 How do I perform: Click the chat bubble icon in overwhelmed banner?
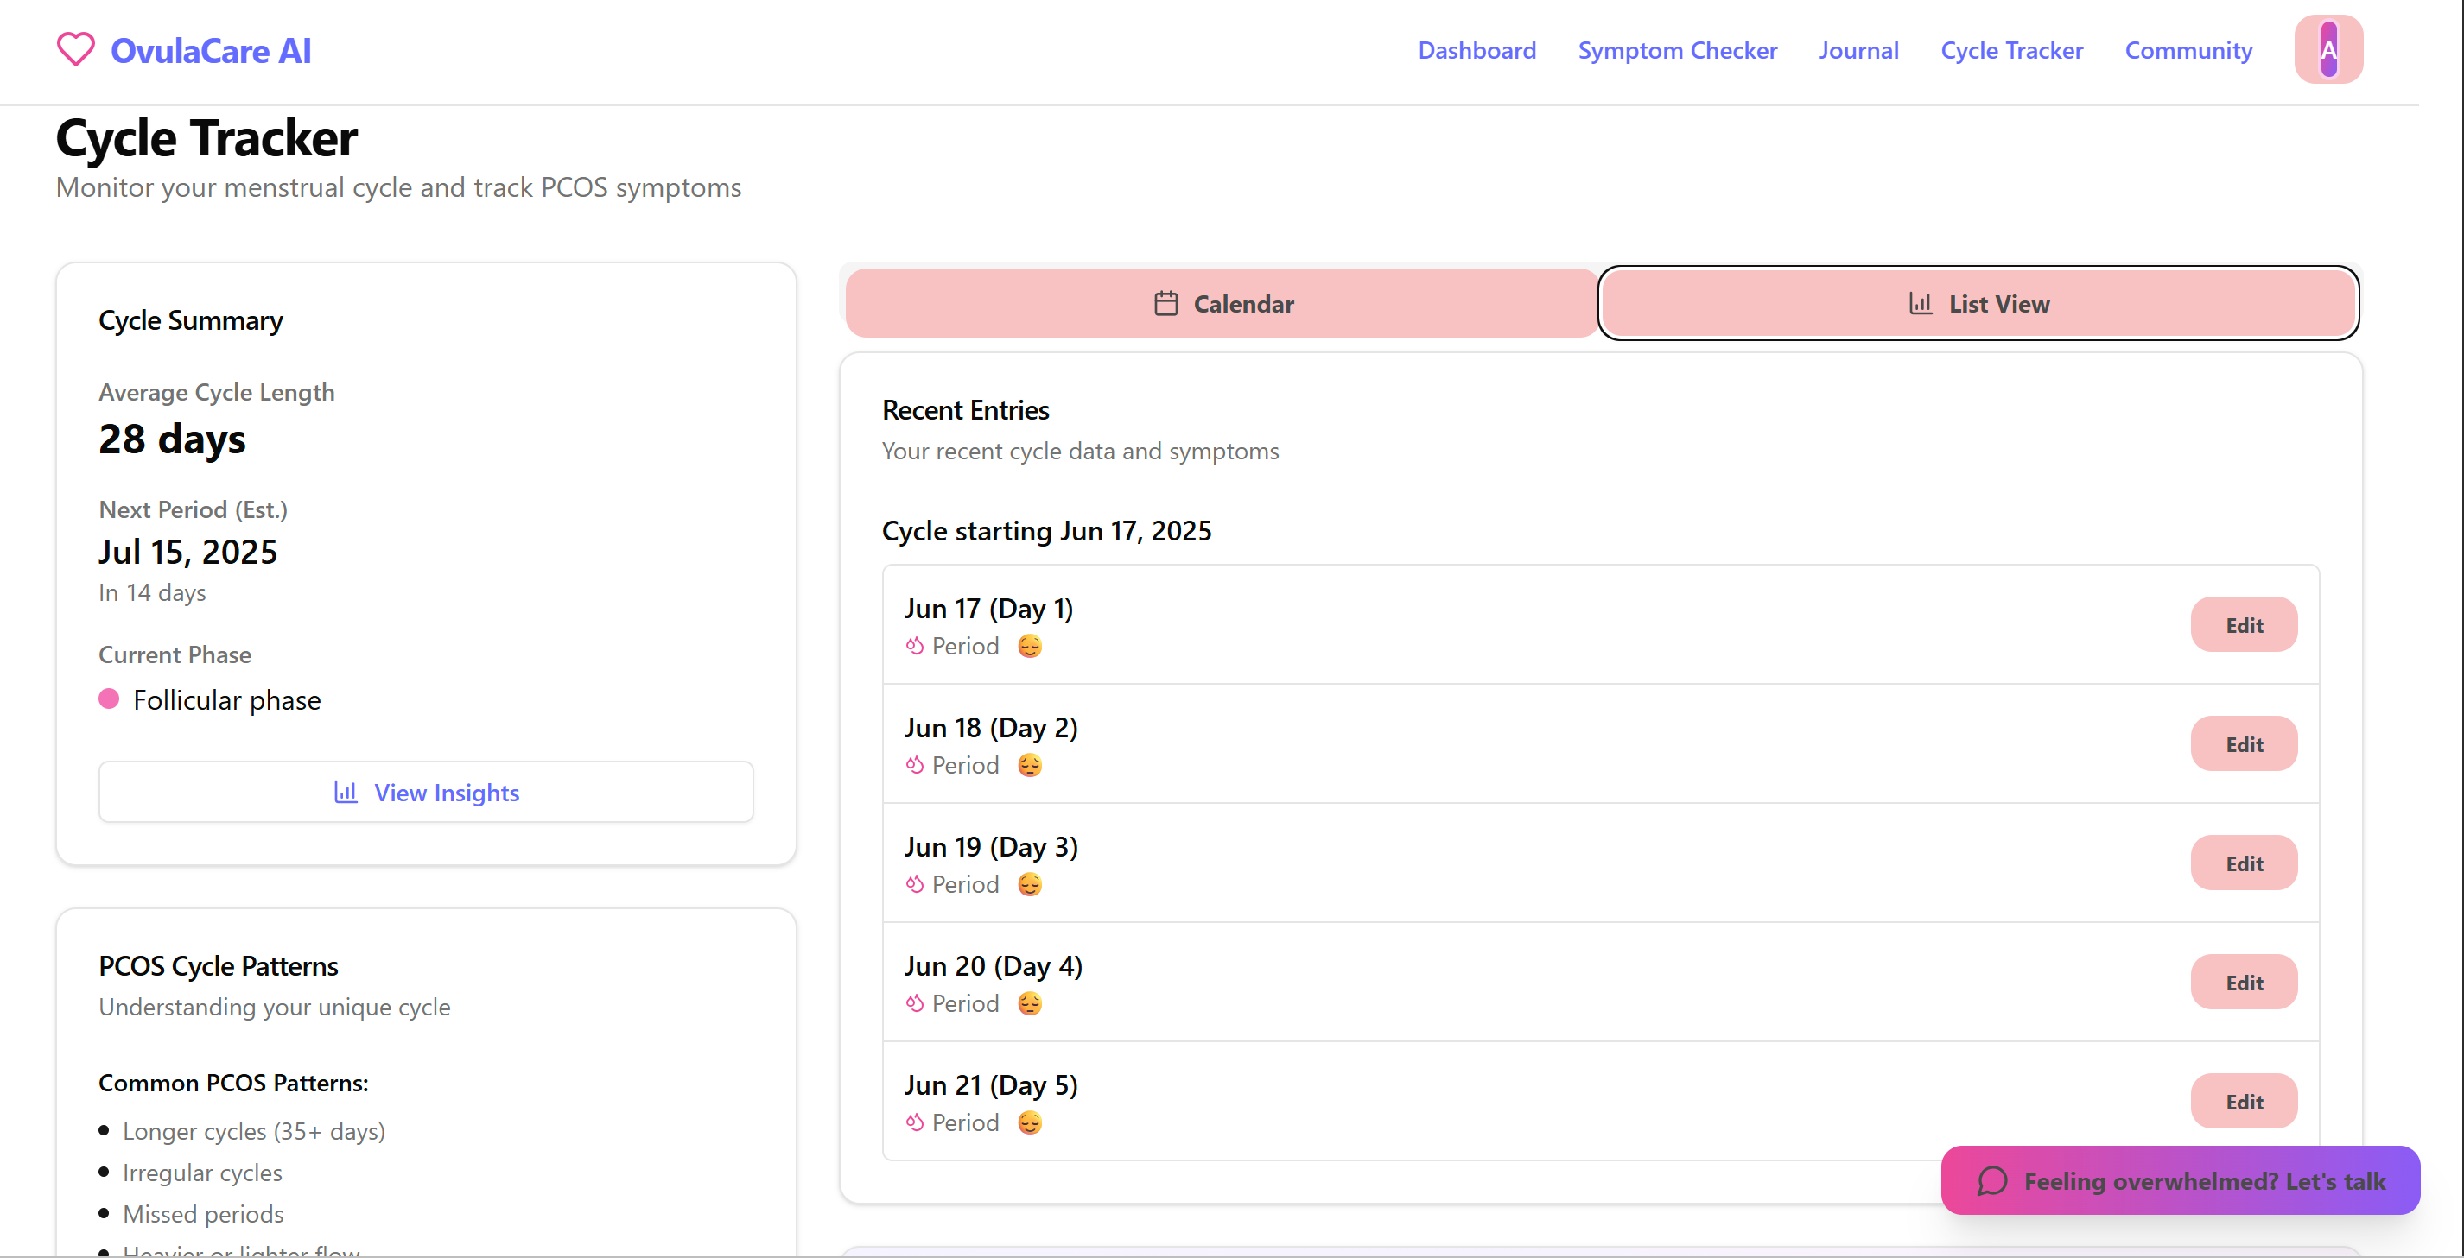[1991, 1181]
